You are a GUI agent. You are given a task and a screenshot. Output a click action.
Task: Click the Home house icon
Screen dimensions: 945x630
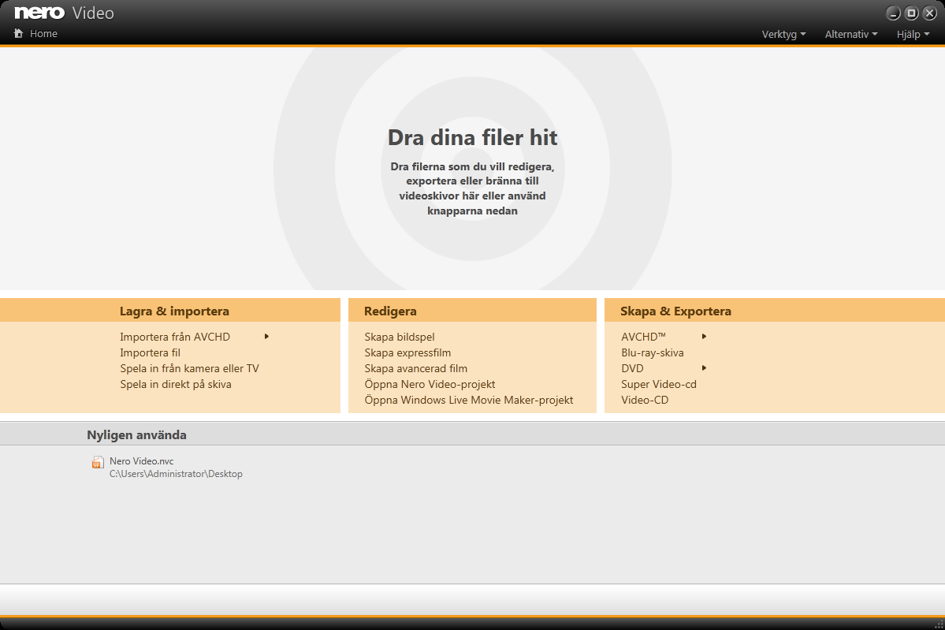19,33
